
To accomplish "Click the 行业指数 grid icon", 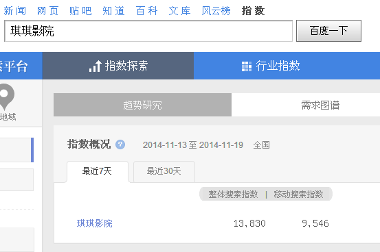I will tap(247, 66).
